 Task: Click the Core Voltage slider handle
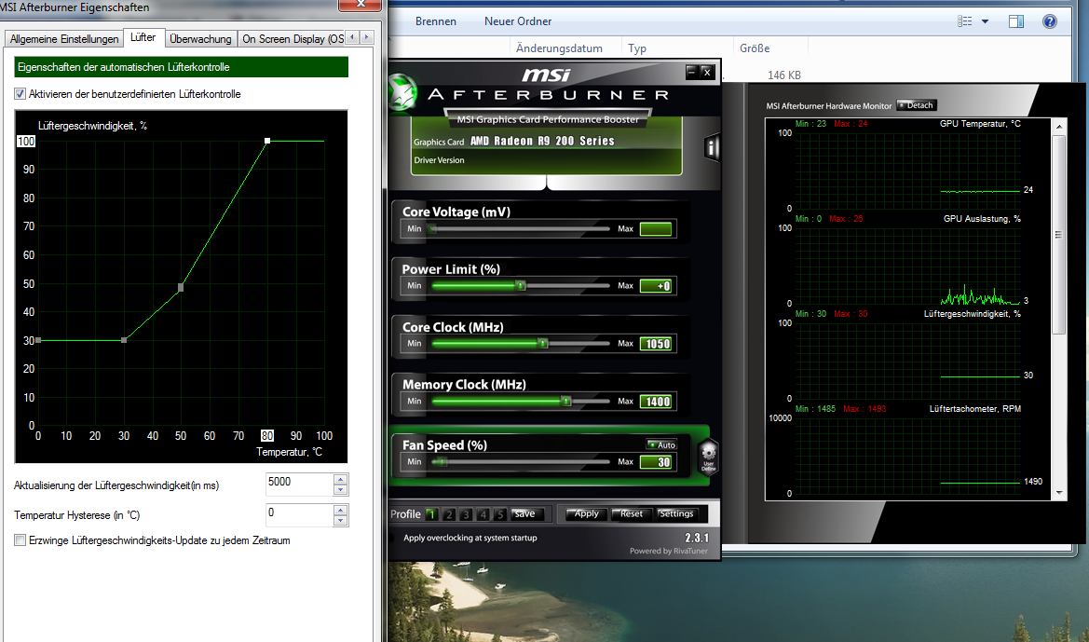click(432, 228)
